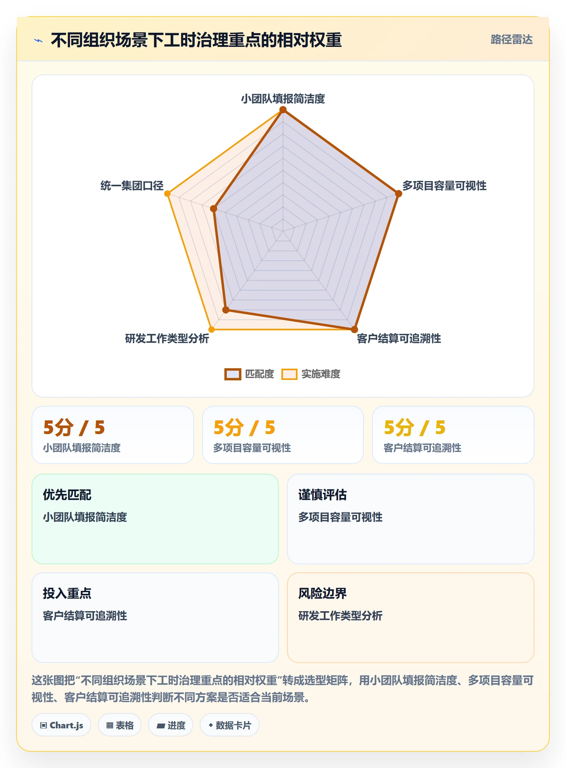Select the 小团队填报简洁度 data point at top
Screen dimensions: 566x768
coord(283,110)
